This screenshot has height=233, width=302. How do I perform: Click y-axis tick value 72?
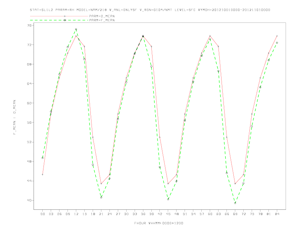point(29,45)
